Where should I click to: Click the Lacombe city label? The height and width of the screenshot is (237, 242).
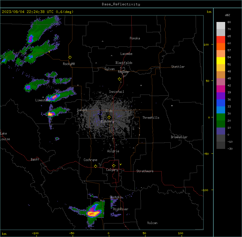[126, 54]
